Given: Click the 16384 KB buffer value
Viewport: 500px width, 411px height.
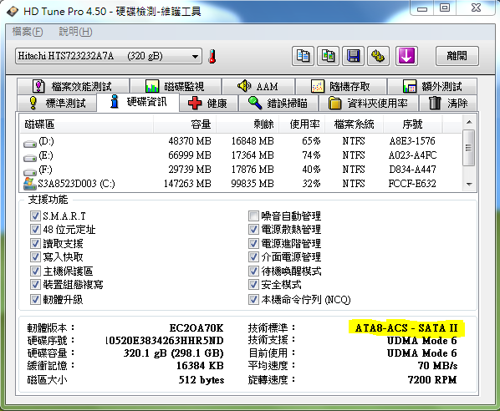Looking at the screenshot, I should click(x=200, y=365).
